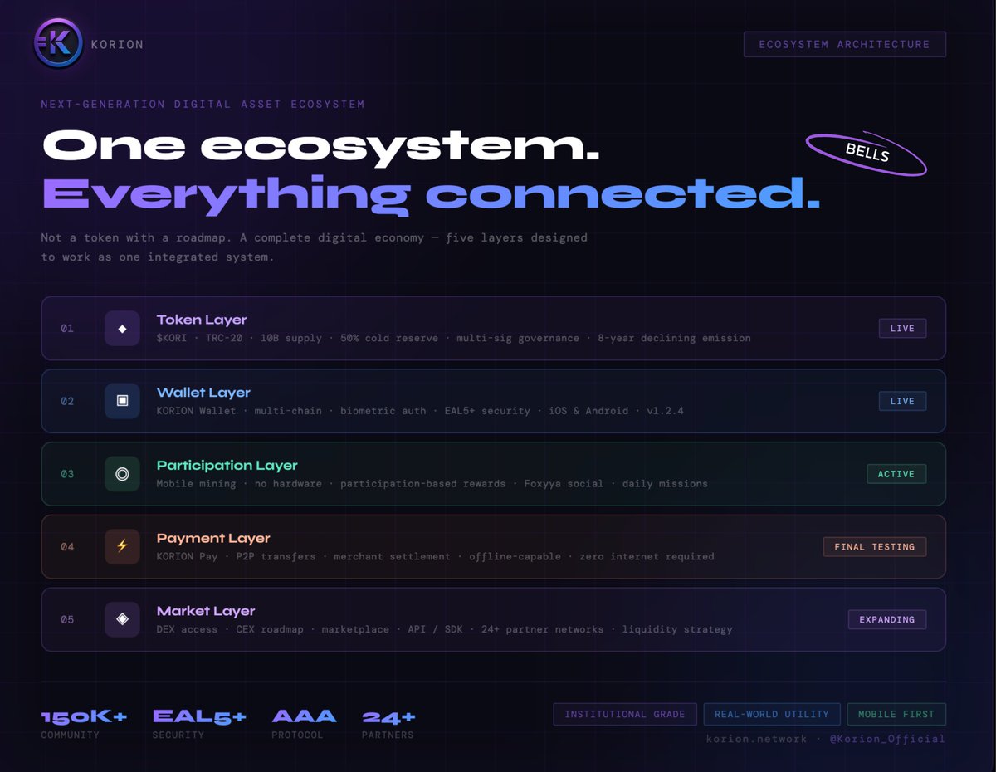The width and height of the screenshot is (996, 772).
Task: Open the korion.network link
Action: (756, 739)
